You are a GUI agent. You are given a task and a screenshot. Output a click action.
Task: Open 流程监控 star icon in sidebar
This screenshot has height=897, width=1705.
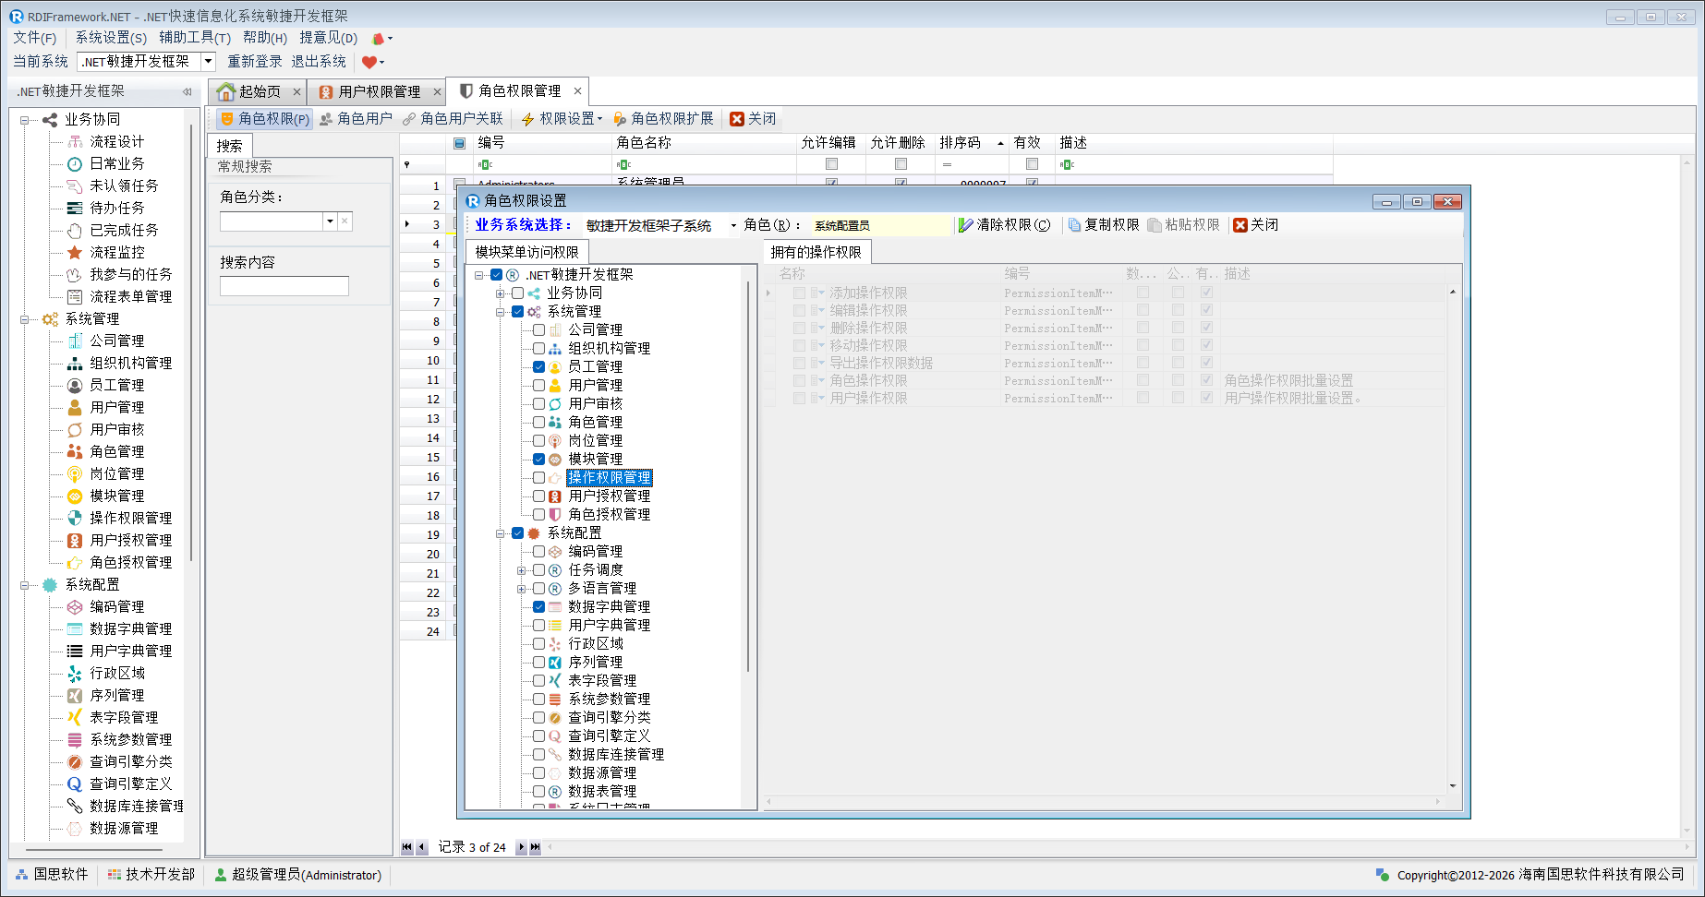pos(75,252)
